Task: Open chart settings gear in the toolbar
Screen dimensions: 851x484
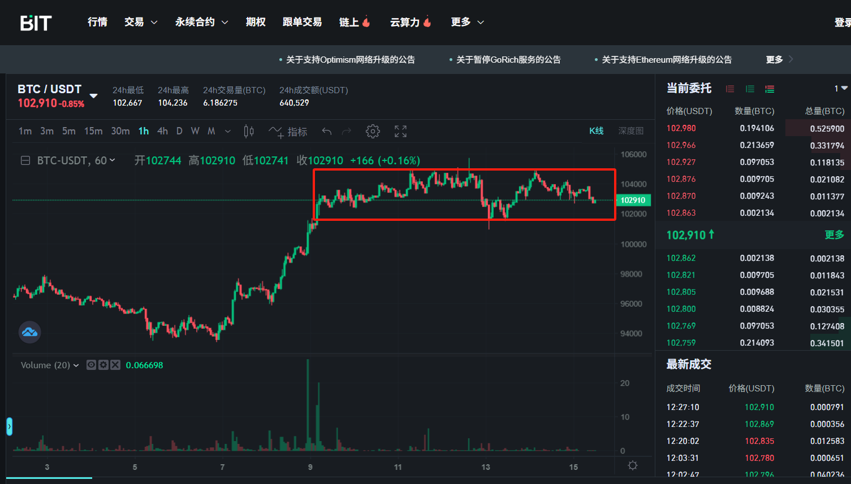Action: click(373, 132)
